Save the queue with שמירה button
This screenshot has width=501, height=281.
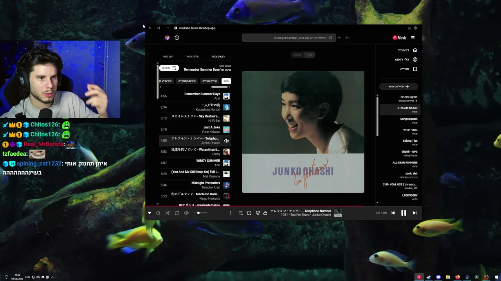169,68
